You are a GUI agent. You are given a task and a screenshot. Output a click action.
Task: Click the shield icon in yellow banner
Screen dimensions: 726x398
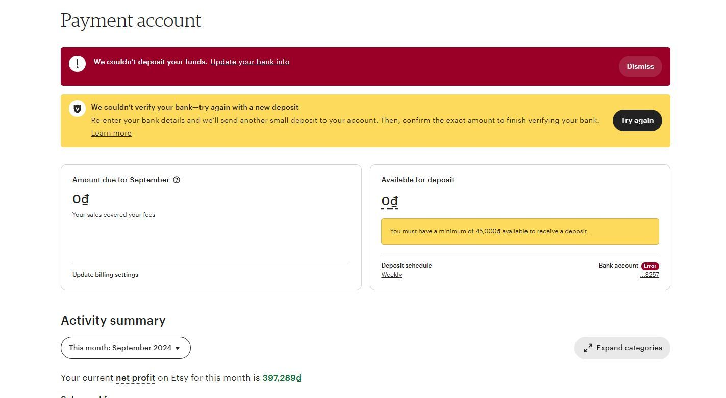point(77,109)
